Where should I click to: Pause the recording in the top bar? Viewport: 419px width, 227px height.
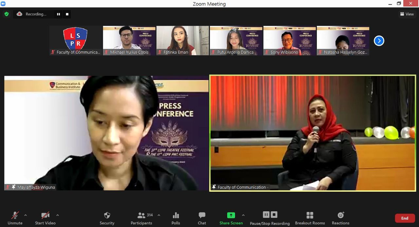click(x=58, y=14)
